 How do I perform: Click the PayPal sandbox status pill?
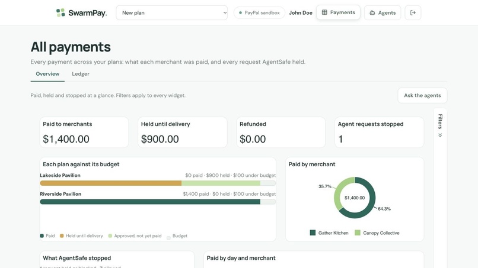pos(259,13)
